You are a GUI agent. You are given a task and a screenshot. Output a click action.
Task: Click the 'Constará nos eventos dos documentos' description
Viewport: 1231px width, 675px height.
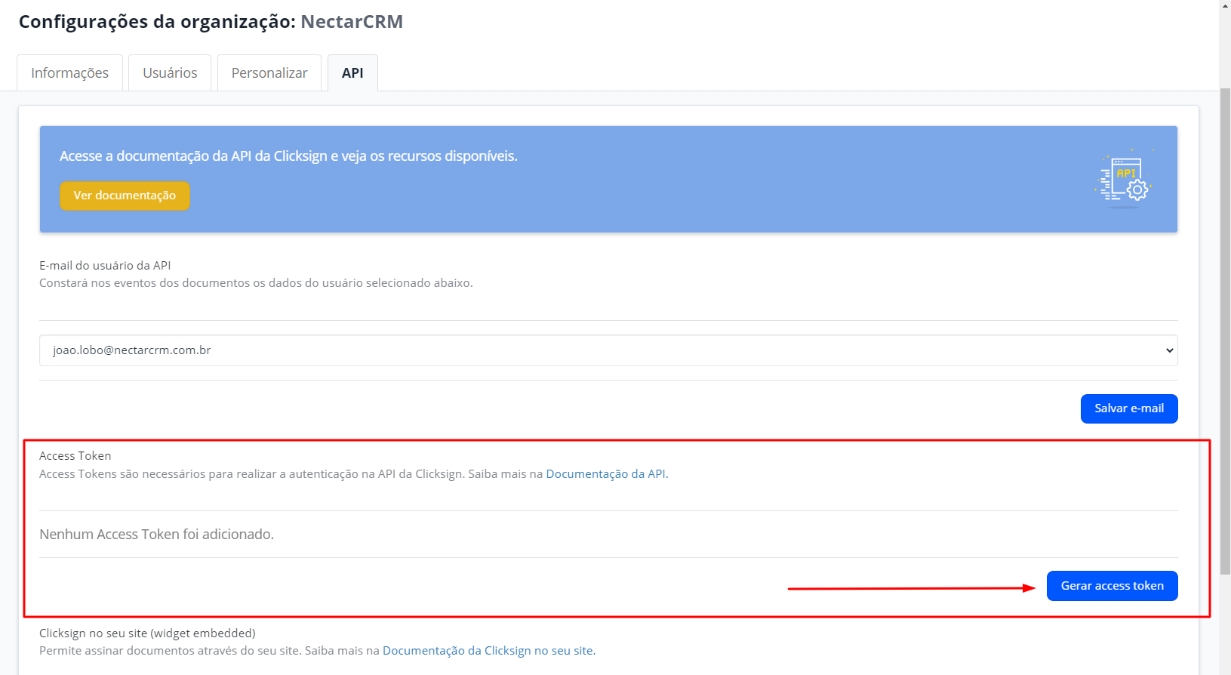(256, 283)
